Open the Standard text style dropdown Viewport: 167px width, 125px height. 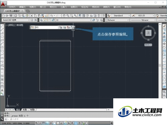pos(129,16)
